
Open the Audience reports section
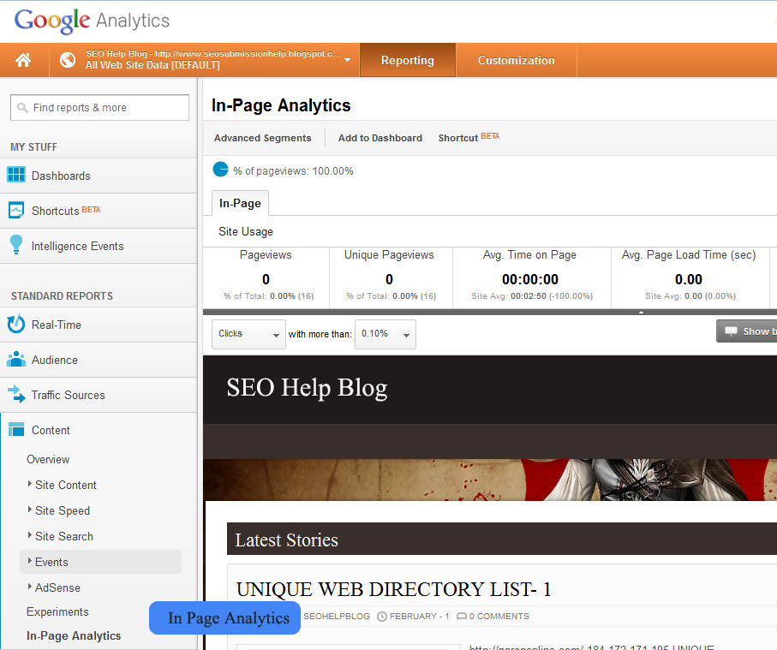tap(55, 361)
